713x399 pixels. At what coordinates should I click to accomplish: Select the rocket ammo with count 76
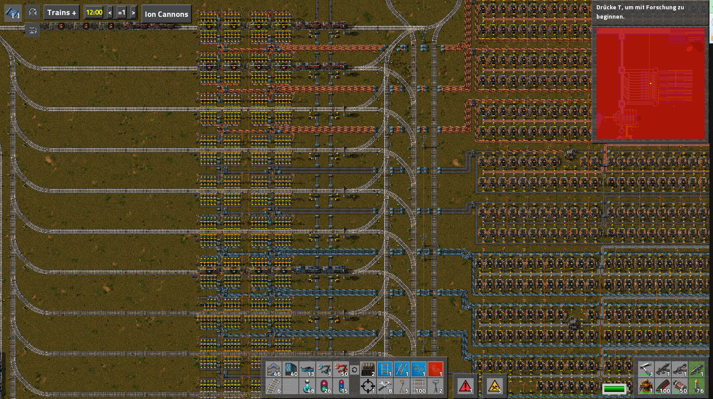697,386
